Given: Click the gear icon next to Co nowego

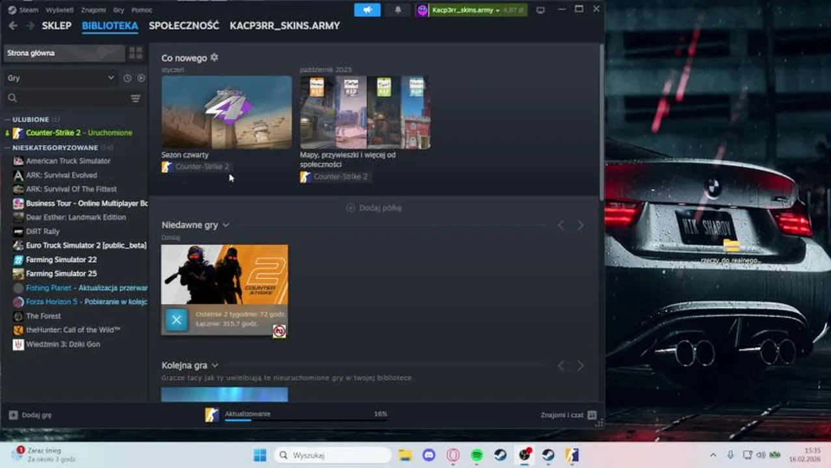Looking at the screenshot, I should point(214,58).
